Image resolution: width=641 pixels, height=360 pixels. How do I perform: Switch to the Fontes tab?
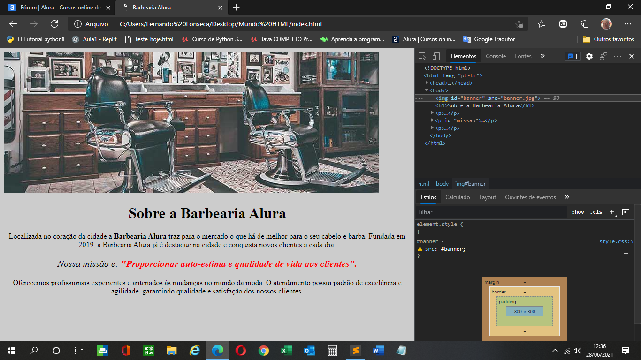[523, 56]
